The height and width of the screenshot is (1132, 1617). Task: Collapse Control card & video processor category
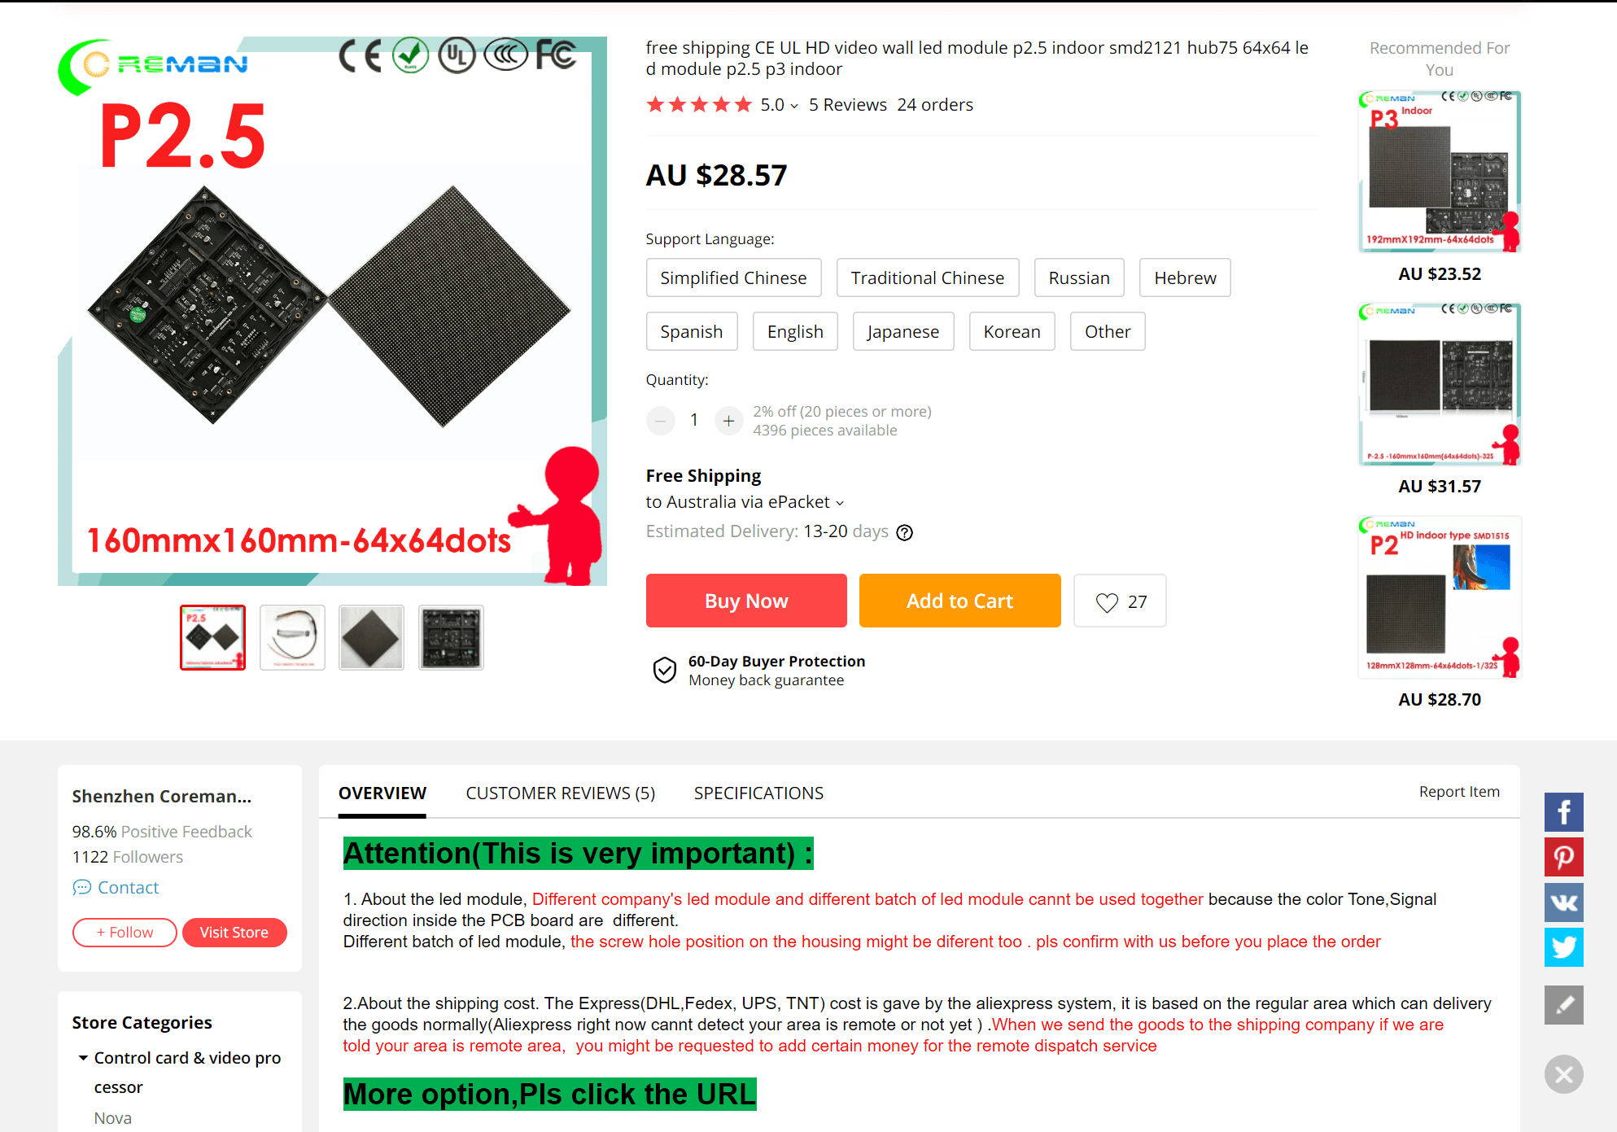coord(83,1058)
